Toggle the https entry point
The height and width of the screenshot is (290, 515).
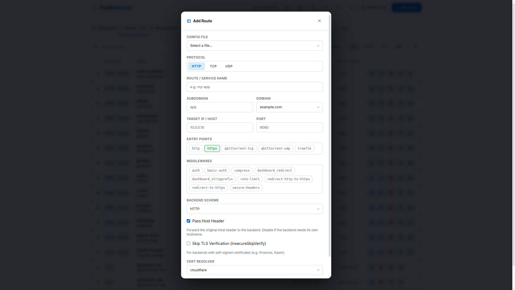tap(212, 148)
